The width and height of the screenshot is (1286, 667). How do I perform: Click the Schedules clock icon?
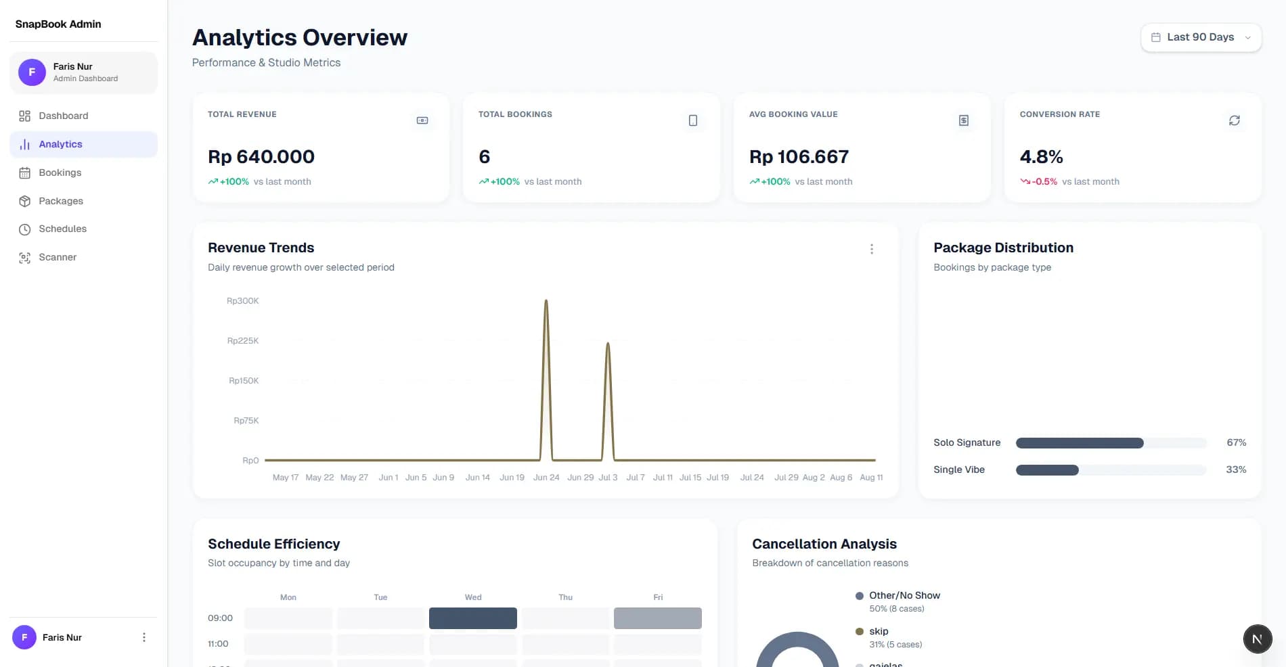25,229
